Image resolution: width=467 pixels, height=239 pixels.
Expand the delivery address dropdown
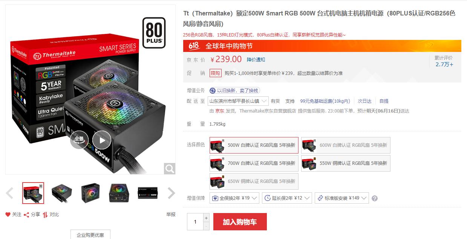click(238, 101)
